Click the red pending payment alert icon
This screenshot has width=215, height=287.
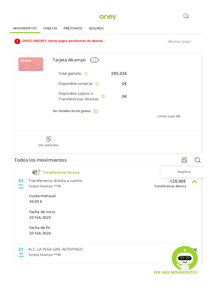(x=17, y=41)
